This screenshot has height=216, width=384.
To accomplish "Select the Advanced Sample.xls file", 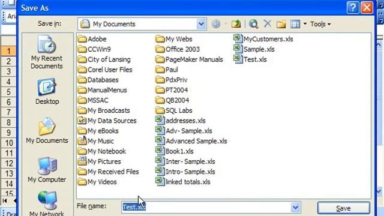I will (x=191, y=141).
